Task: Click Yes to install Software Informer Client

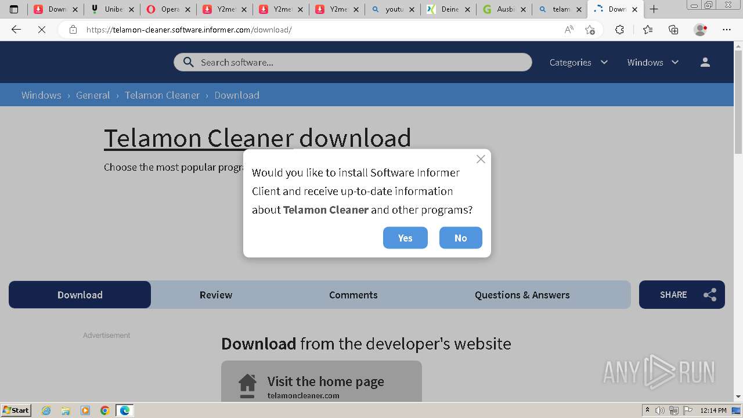Action: point(405,238)
